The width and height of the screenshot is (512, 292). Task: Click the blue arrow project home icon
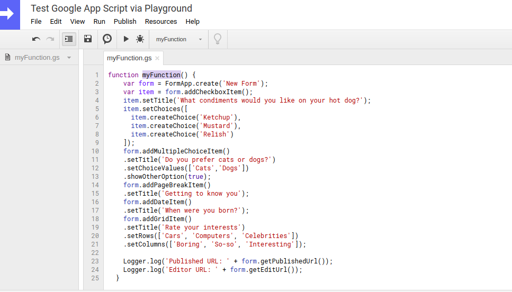[10, 15]
